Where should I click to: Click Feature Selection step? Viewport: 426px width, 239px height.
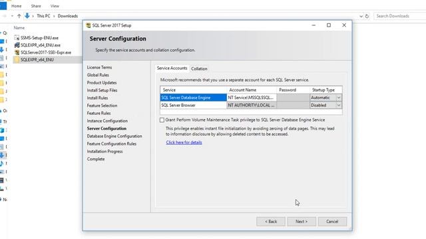pyautogui.click(x=102, y=106)
